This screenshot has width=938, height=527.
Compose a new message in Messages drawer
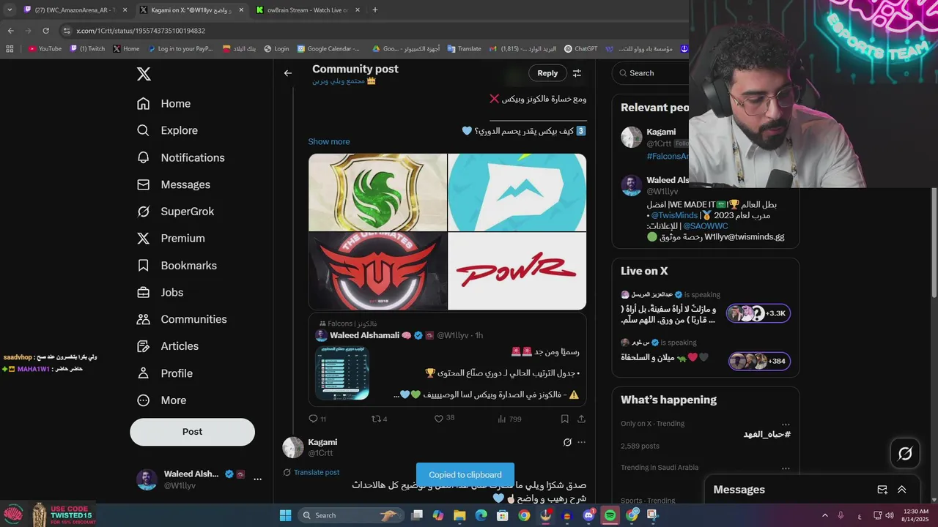point(882,490)
